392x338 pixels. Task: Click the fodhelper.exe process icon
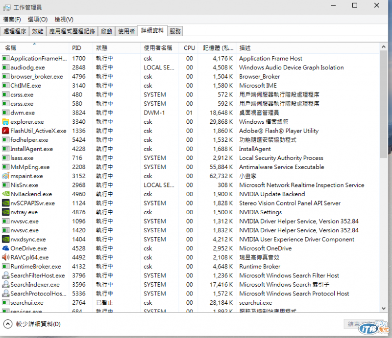tap(5, 140)
